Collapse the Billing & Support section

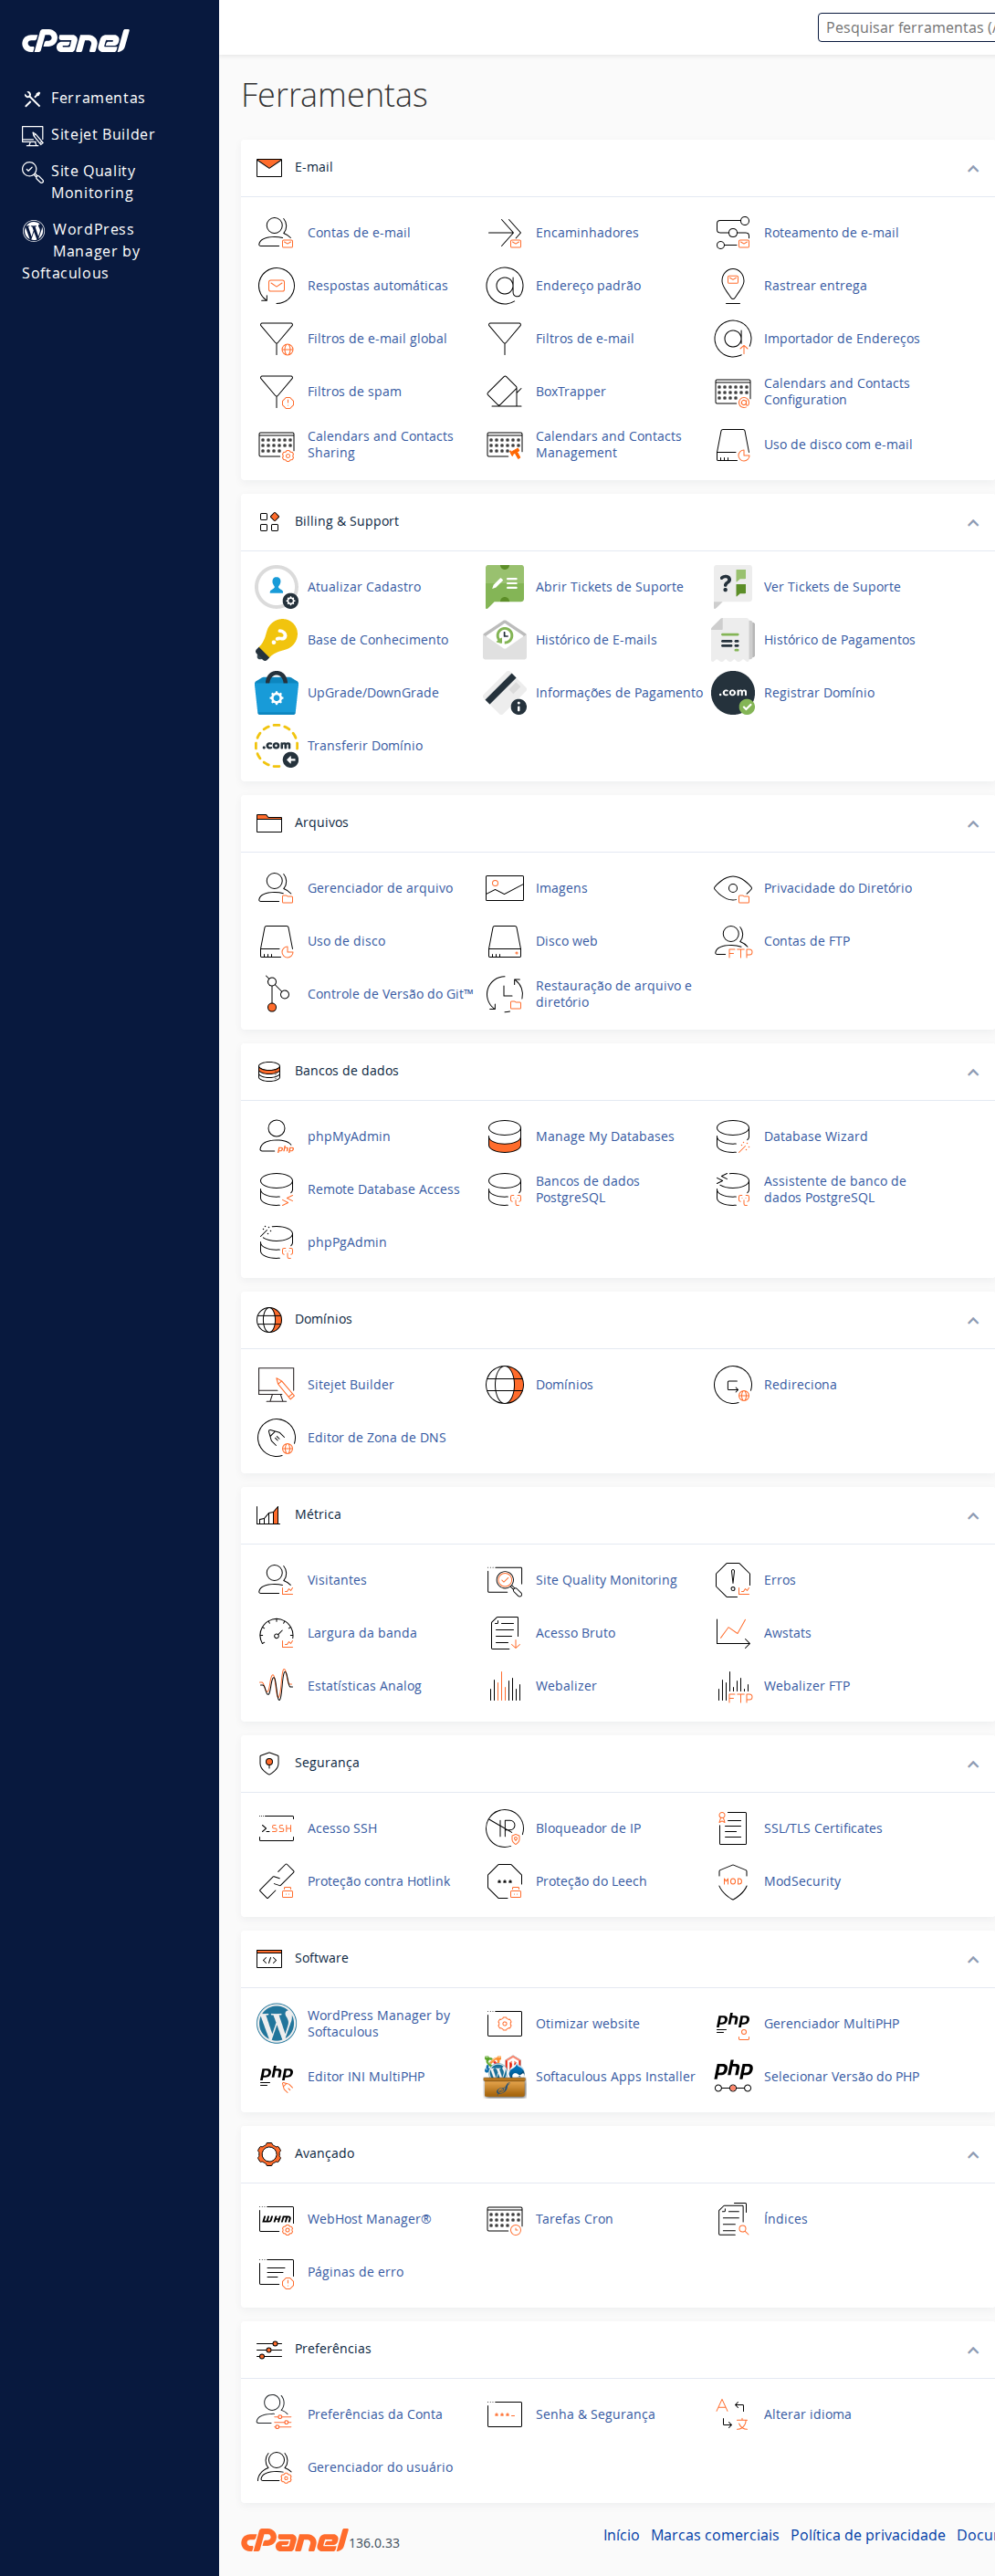[x=972, y=523]
